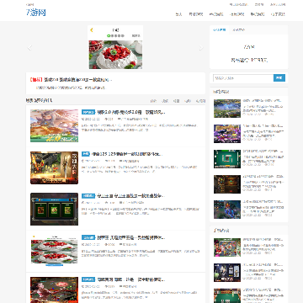Open the red warrior article thumbnail at bottom
This screenshot has height=303, width=303.
coord(54,290)
